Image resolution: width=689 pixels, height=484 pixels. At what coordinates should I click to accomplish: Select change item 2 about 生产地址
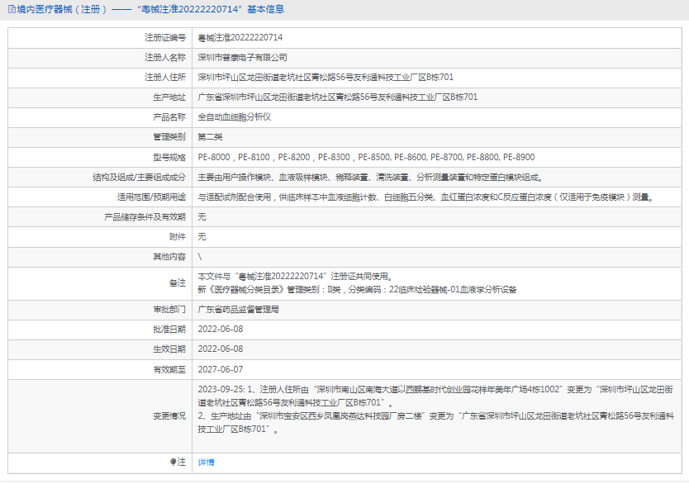click(x=435, y=423)
